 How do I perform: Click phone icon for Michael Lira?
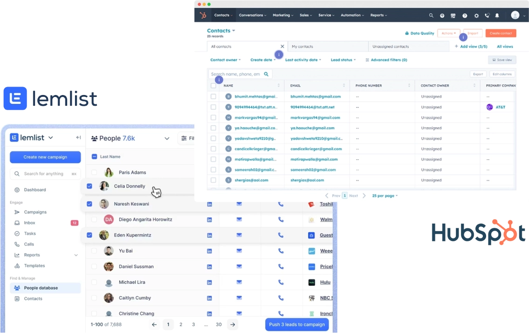coord(281,282)
